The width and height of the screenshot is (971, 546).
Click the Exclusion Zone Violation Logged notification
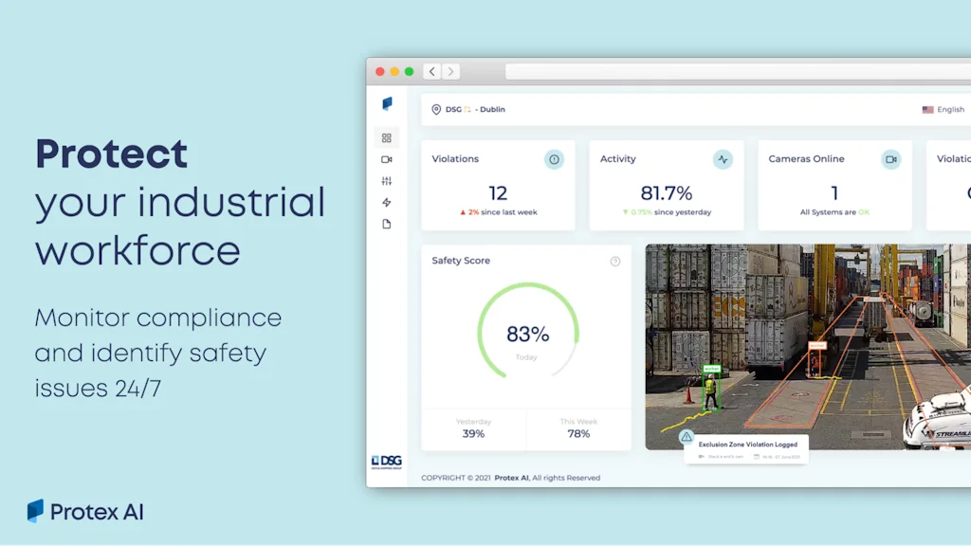[x=746, y=449]
